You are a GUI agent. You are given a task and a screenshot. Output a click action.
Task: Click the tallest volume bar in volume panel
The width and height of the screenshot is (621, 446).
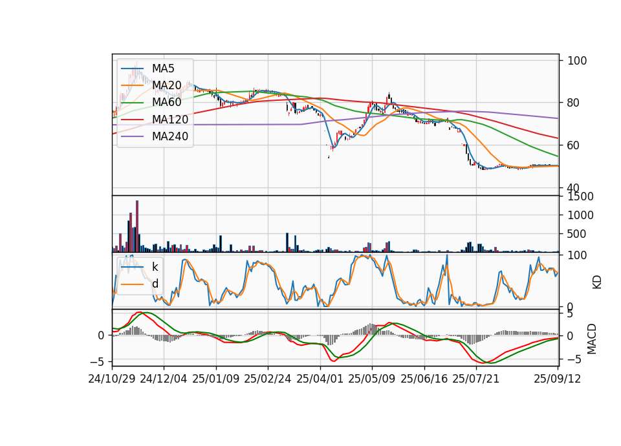[137, 226]
